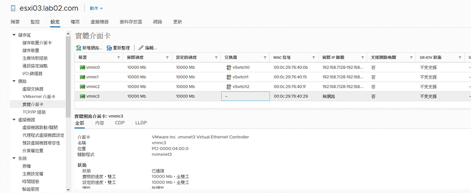Click the esxi03.lab02.com host icon
The height and width of the screenshot is (193, 471).
pos(13,8)
